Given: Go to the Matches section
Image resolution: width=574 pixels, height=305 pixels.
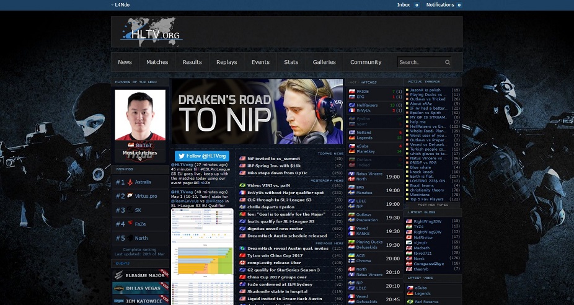Looking at the screenshot, I should coord(157,62).
